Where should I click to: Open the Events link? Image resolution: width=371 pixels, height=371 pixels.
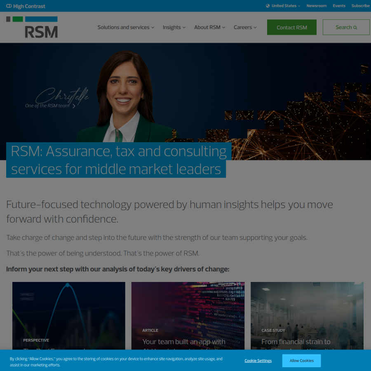point(339,6)
